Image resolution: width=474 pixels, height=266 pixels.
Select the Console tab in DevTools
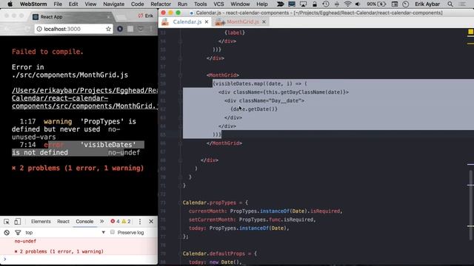tap(84, 222)
